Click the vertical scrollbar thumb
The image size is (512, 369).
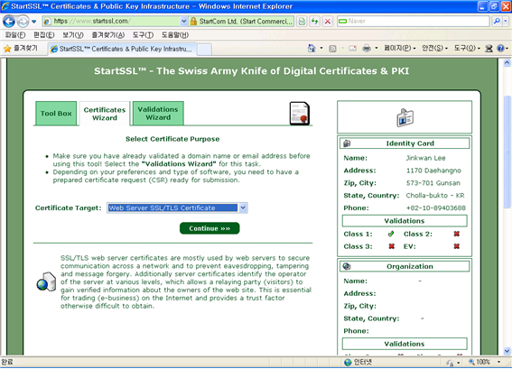[507, 152]
